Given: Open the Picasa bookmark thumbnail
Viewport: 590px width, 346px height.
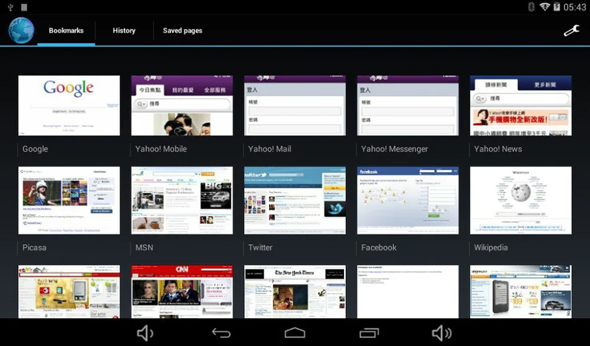Looking at the screenshot, I should pyautogui.click(x=69, y=200).
